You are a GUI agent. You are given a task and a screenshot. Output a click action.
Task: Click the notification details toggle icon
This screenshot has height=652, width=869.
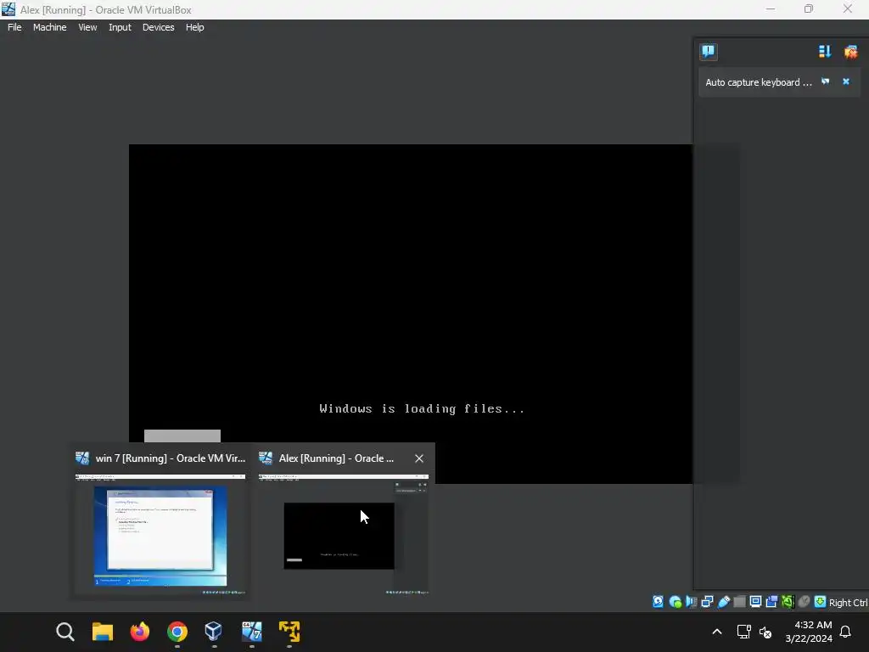825,81
